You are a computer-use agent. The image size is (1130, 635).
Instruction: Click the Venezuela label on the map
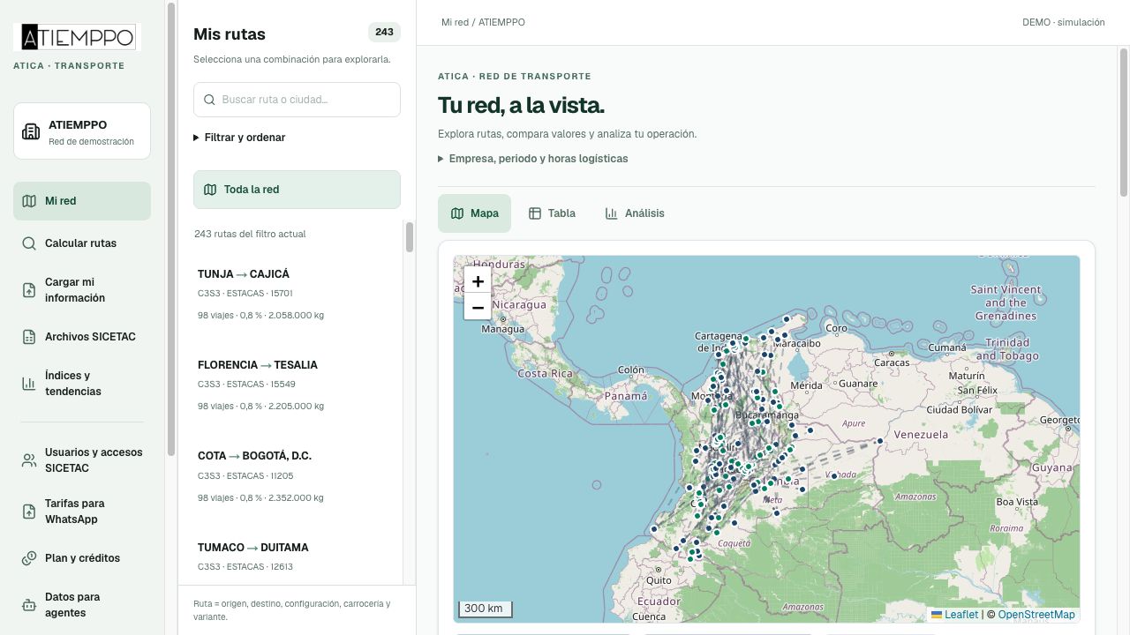[x=921, y=435]
